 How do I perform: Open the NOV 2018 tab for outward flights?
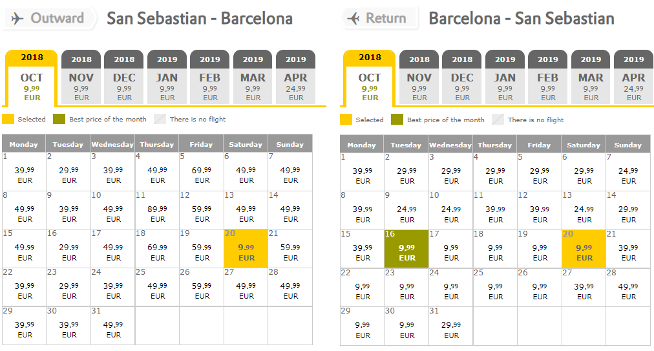tap(81, 77)
